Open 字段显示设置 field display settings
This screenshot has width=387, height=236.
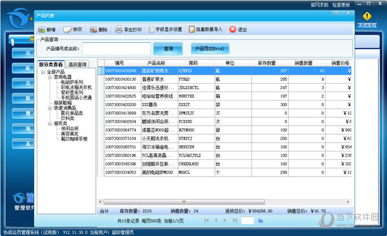coord(165,30)
